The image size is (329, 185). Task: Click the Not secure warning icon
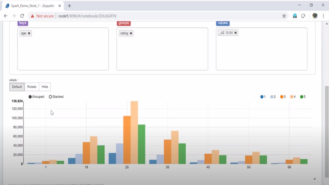32,16
